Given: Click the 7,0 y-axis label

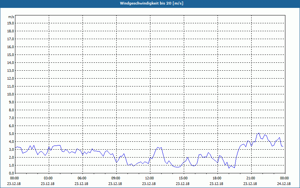Looking at the screenshot, I should 11,118.
